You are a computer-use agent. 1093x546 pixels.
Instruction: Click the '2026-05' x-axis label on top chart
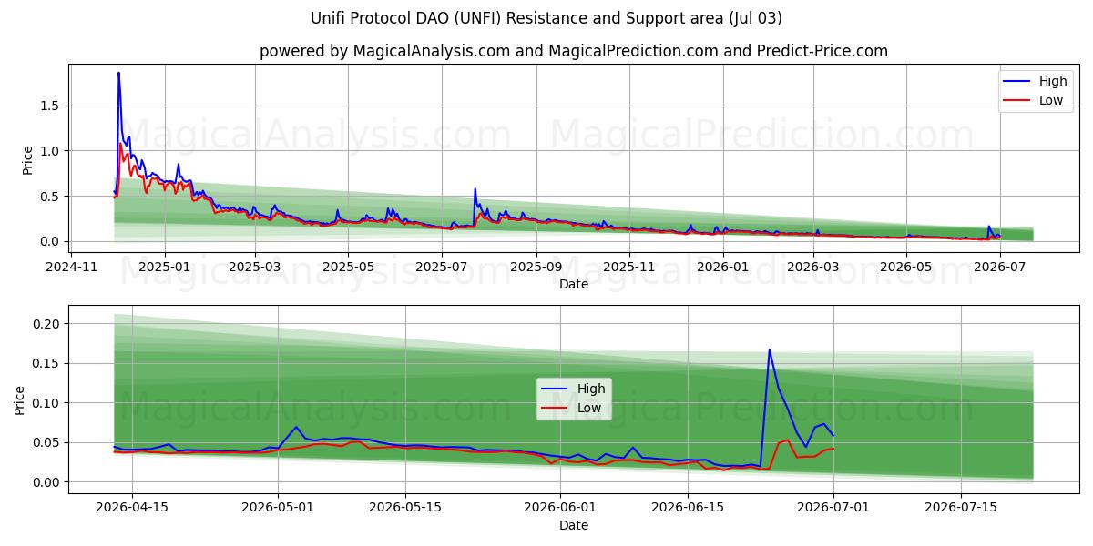coord(905,267)
